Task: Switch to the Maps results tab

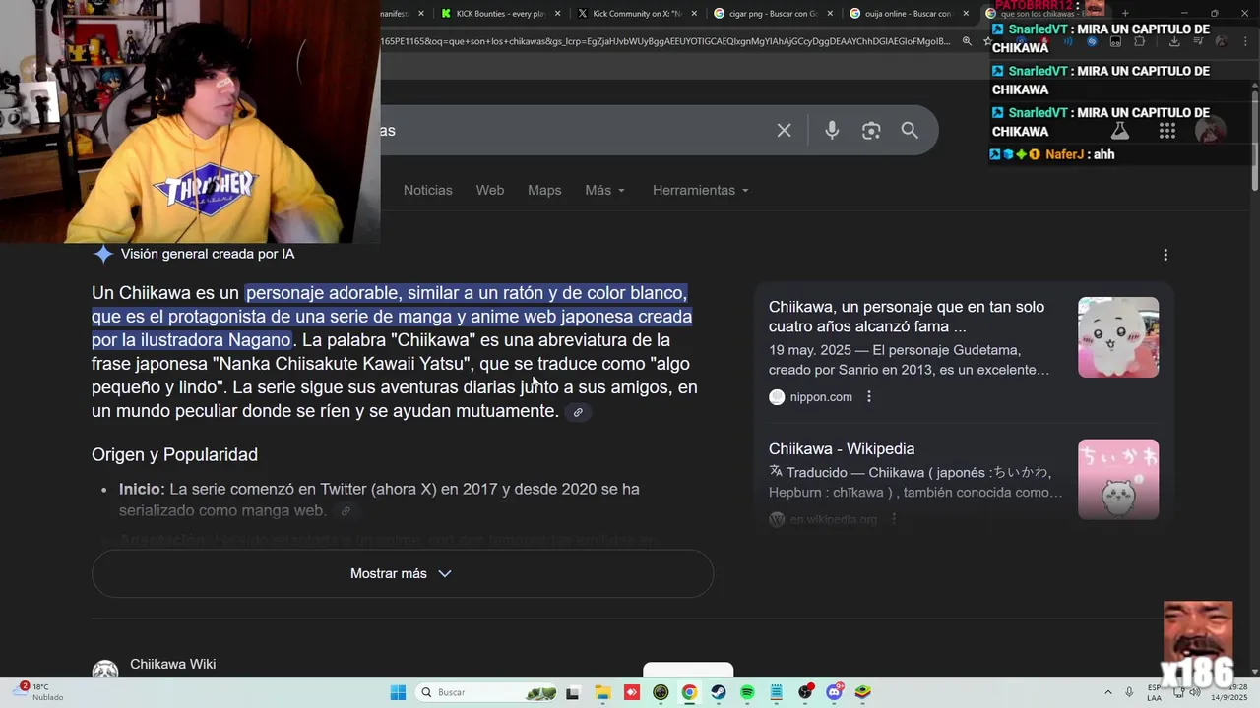Action: pyautogui.click(x=544, y=190)
